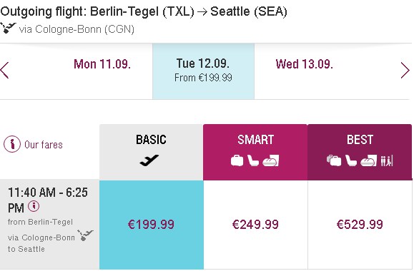Click the SMART fare column header

(255, 152)
